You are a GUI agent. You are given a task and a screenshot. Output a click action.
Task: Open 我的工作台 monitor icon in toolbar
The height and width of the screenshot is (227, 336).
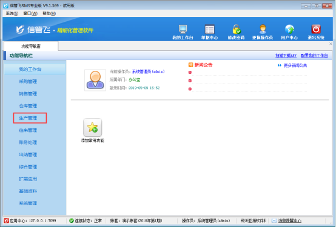coord(183,29)
